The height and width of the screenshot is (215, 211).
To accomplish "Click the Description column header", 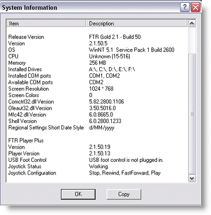I will click(137, 24).
